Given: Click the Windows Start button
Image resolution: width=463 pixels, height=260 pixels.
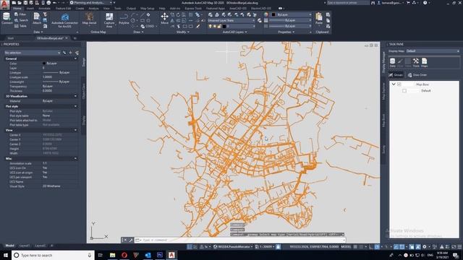Looking at the screenshot, I should click(6, 255).
